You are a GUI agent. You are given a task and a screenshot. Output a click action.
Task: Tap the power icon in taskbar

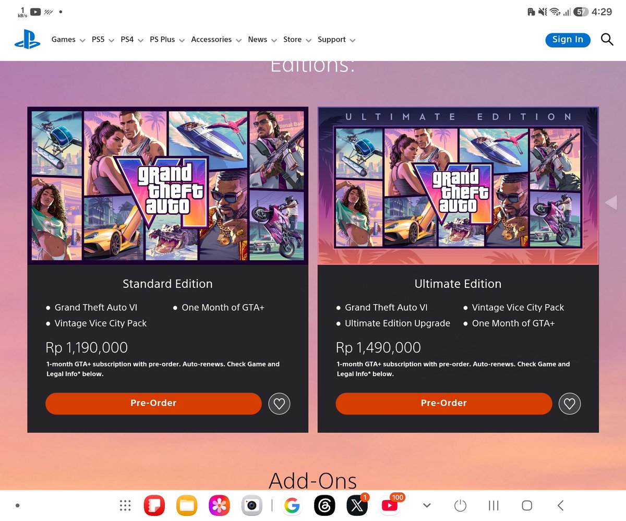pyautogui.click(x=460, y=505)
